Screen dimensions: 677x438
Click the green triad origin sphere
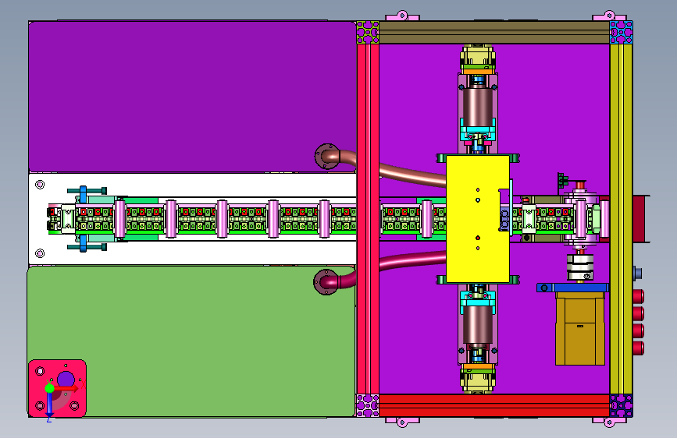click(x=50, y=388)
